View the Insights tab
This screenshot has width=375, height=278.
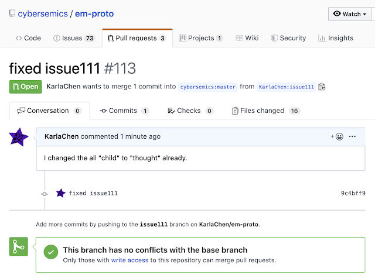pyautogui.click(x=336, y=38)
